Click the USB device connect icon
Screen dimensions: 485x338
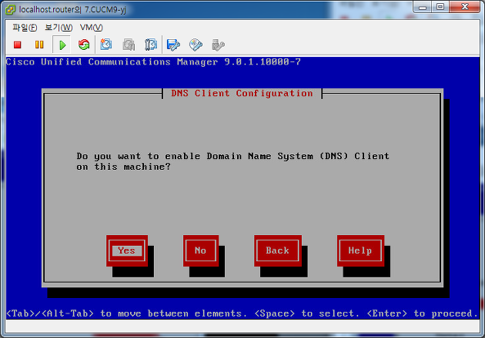(x=218, y=45)
